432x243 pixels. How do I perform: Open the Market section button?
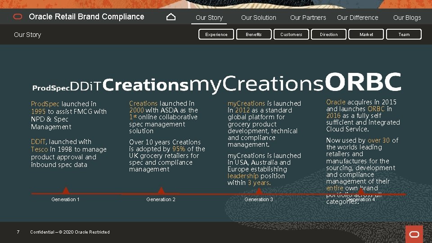click(366, 35)
